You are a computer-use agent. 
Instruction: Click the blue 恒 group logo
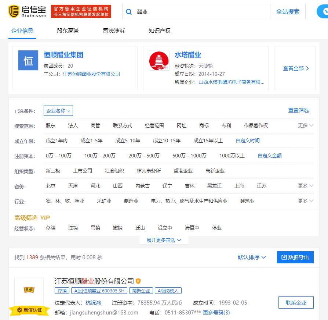pyautogui.click(x=28, y=60)
